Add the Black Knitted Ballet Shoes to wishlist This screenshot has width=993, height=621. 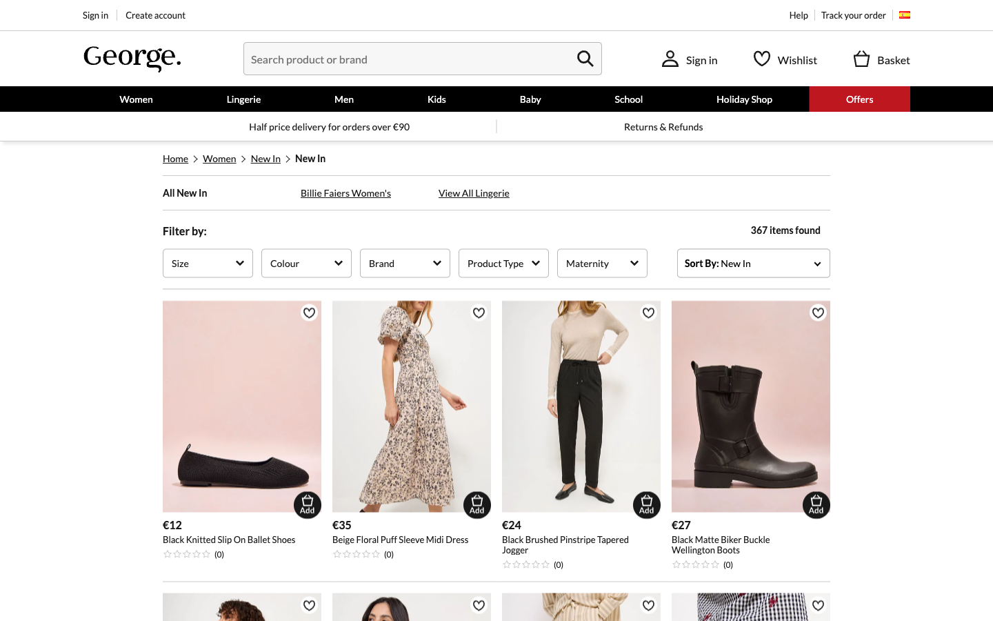[x=309, y=313]
